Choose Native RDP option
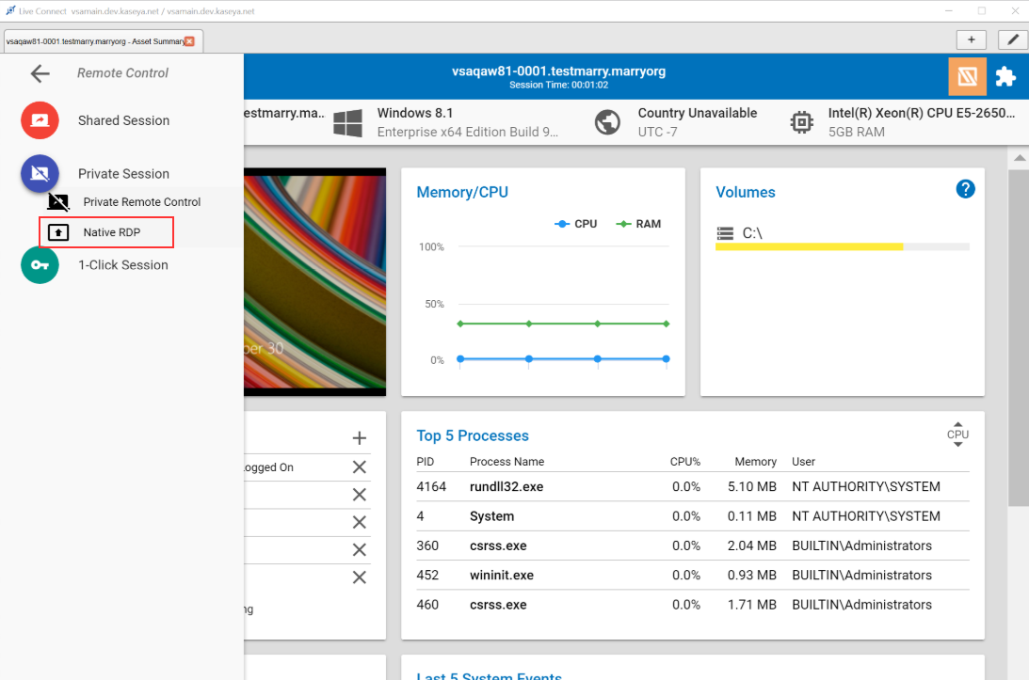Screen dimensions: 1029x680 click(112, 232)
